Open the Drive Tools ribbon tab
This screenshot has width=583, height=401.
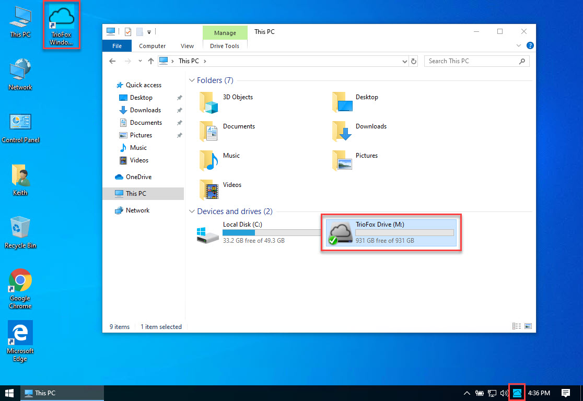tap(225, 46)
